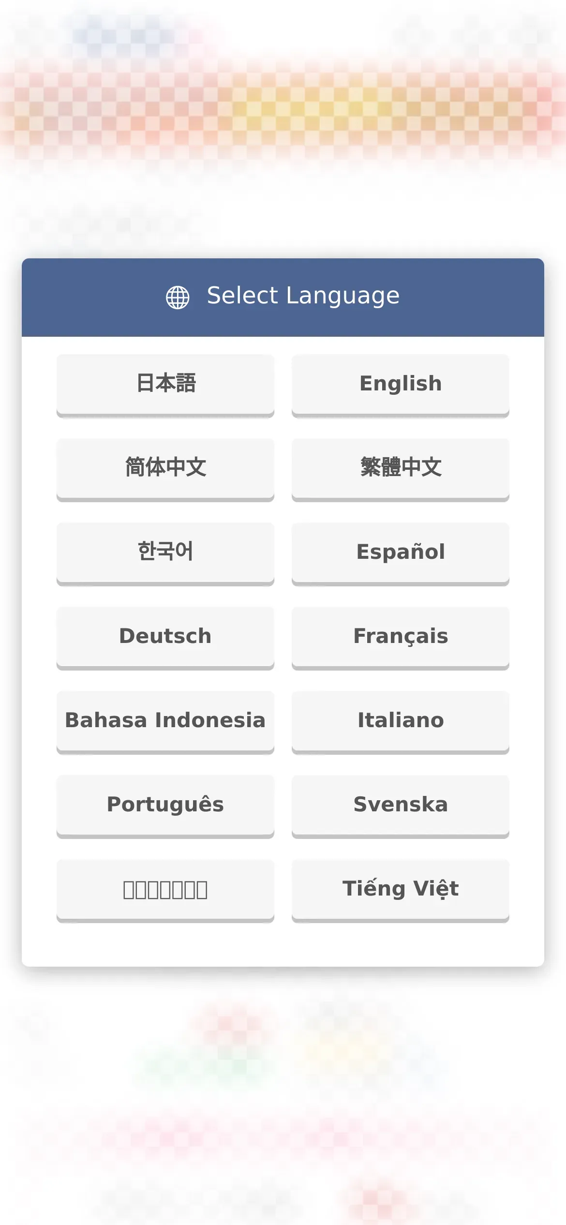Choose 繁體中文 language button
566x1225 pixels.
coord(401,470)
